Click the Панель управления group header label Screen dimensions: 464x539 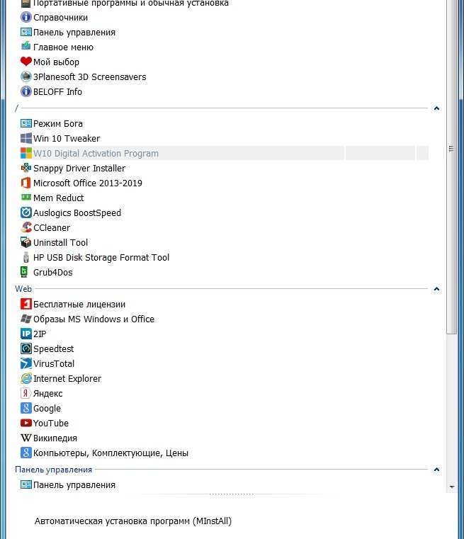pos(54,470)
